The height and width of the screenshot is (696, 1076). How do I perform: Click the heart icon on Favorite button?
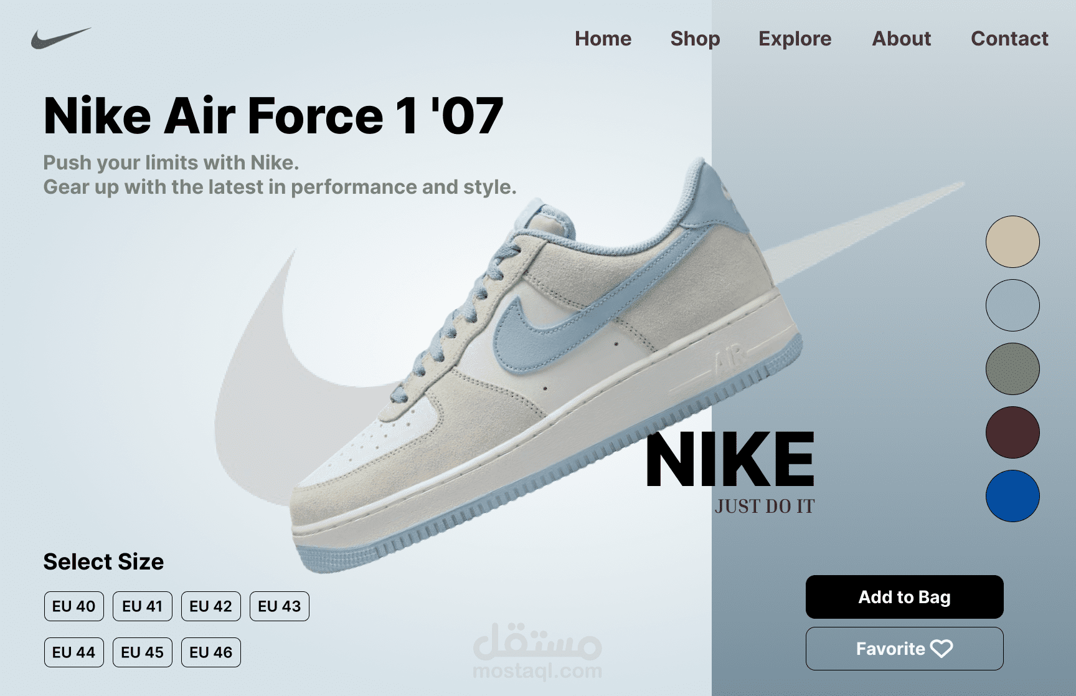942,649
